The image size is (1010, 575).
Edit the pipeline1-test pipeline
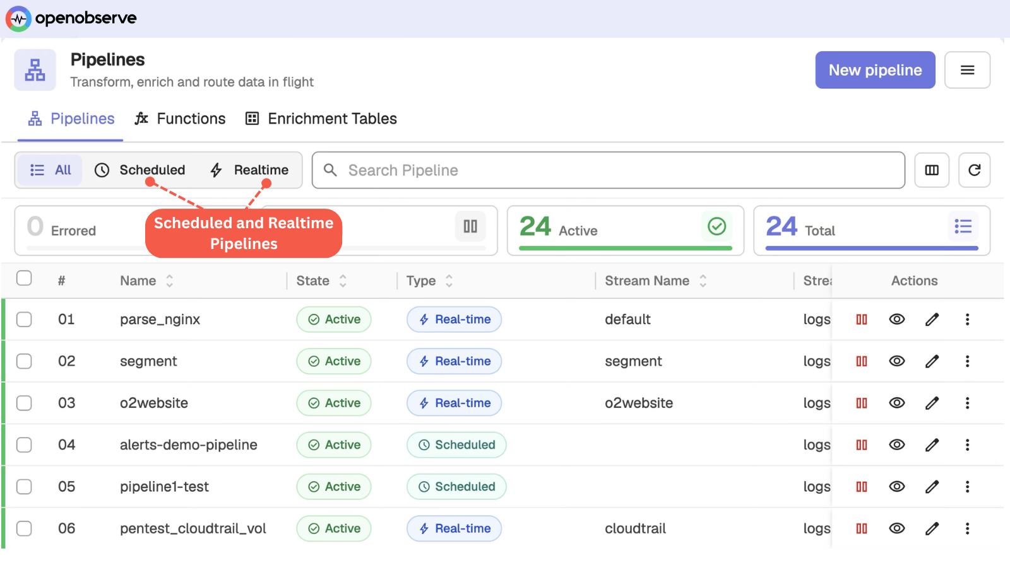tap(932, 487)
